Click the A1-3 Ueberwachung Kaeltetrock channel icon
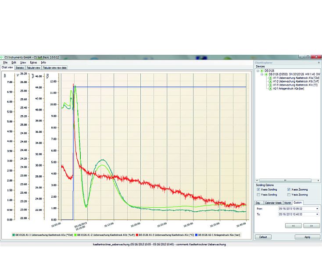The height and width of the screenshot is (263, 322). pyautogui.click(x=270, y=85)
